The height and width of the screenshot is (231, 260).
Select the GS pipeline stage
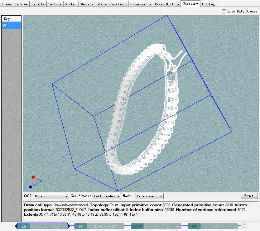[213, 226]
